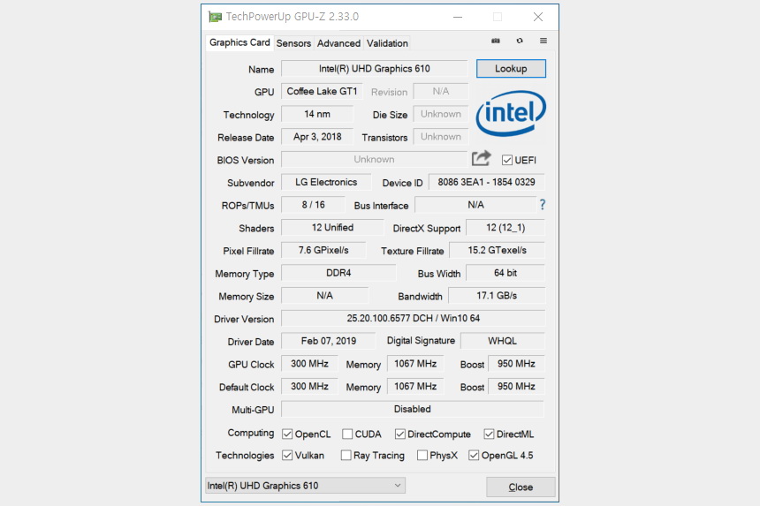
Task: Open the GPU selection dropdown at bottom
Action: (x=306, y=486)
